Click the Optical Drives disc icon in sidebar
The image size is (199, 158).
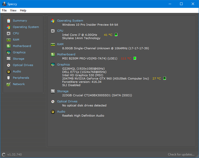tap(9, 65)
